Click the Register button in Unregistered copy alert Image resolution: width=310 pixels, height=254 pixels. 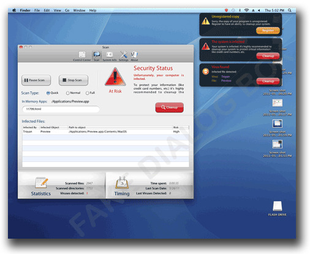(268, 31)
